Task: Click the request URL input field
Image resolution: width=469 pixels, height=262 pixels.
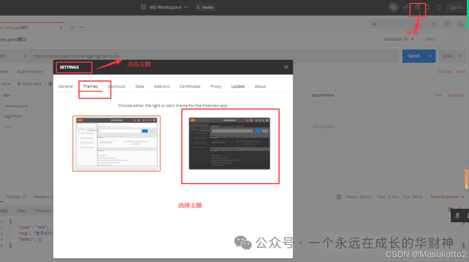Action: click(215, 56)
